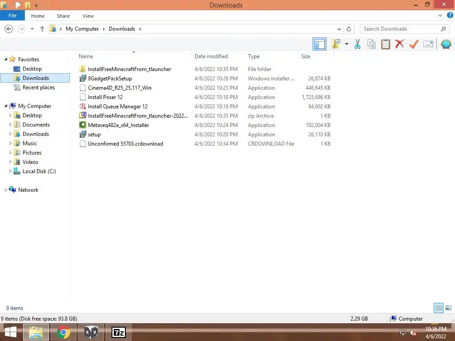Click My Computer in the address bar
The width and height of the screenshot is (455, 341).
coord(82,29)
